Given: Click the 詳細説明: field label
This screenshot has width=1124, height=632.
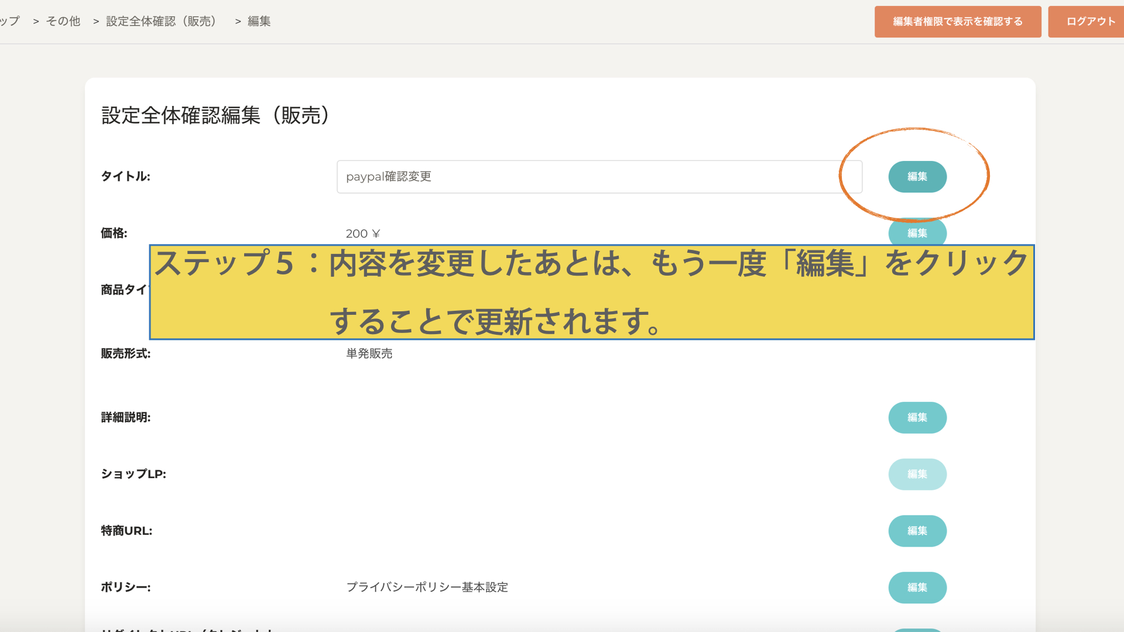Looking at the screenshot, I should [x=125, y=417].
